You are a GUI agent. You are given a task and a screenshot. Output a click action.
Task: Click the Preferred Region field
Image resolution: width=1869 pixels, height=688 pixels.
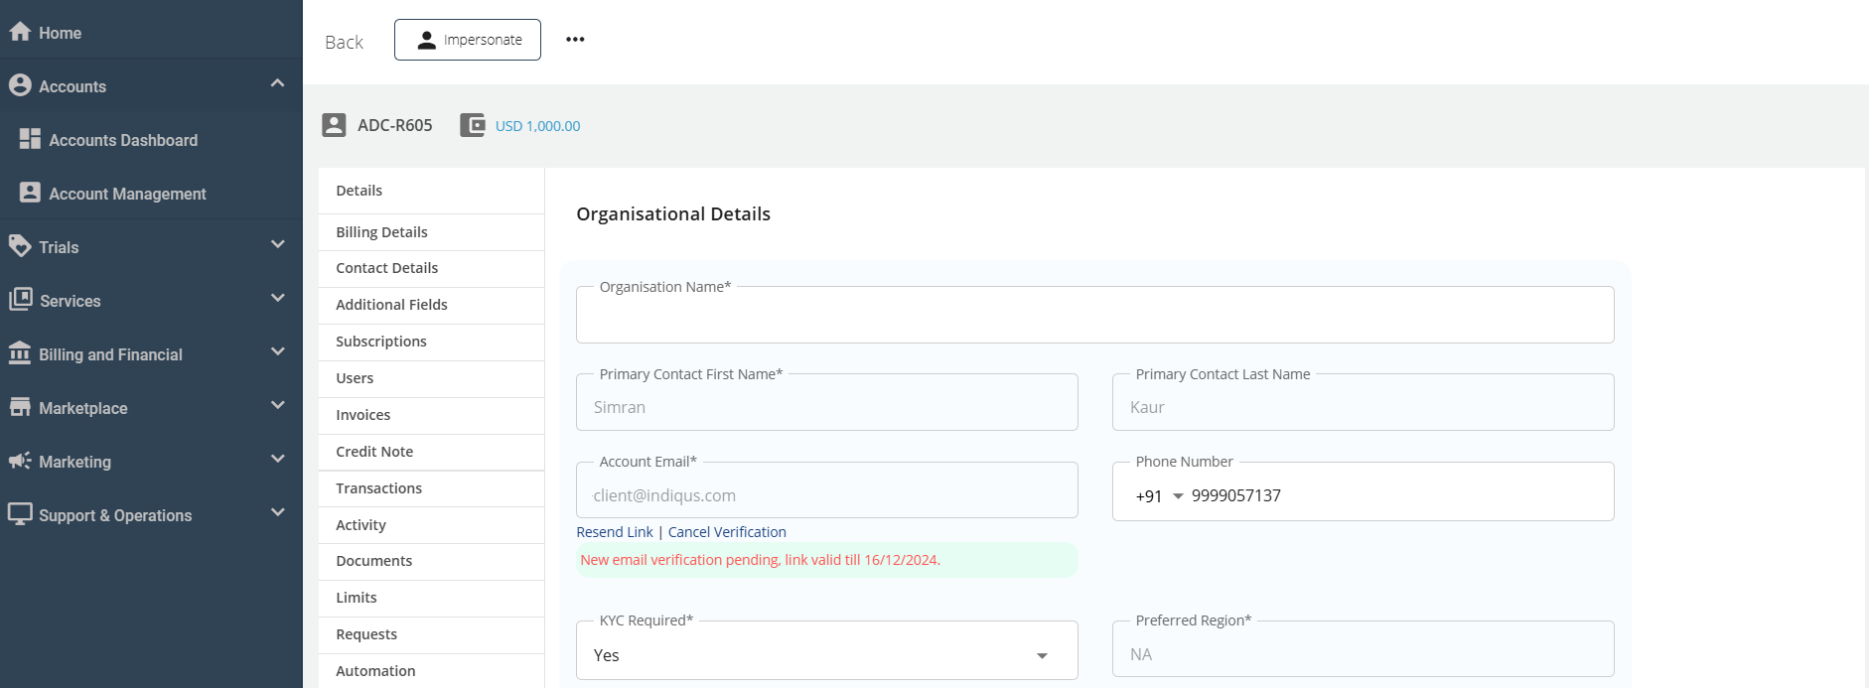[1364, 649]
